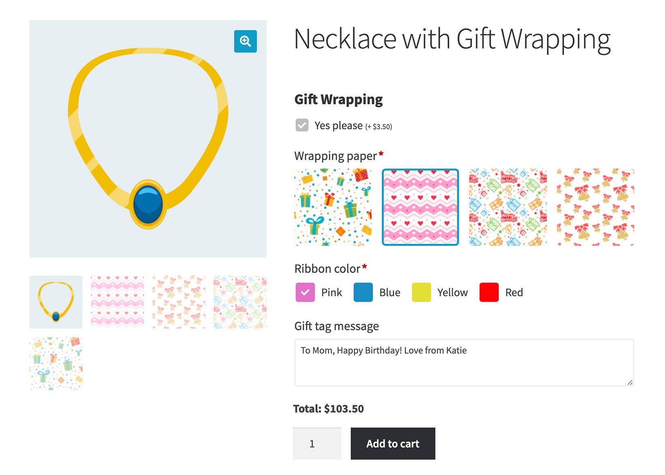Screen dimensions: 665x475
Task: Deselect the Pink ribbon checkbox
Action: click(x=305, y=292)
